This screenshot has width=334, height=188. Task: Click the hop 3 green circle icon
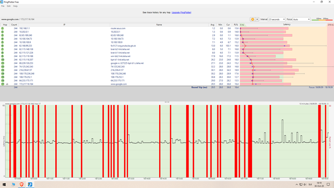(x=3, y=36)
